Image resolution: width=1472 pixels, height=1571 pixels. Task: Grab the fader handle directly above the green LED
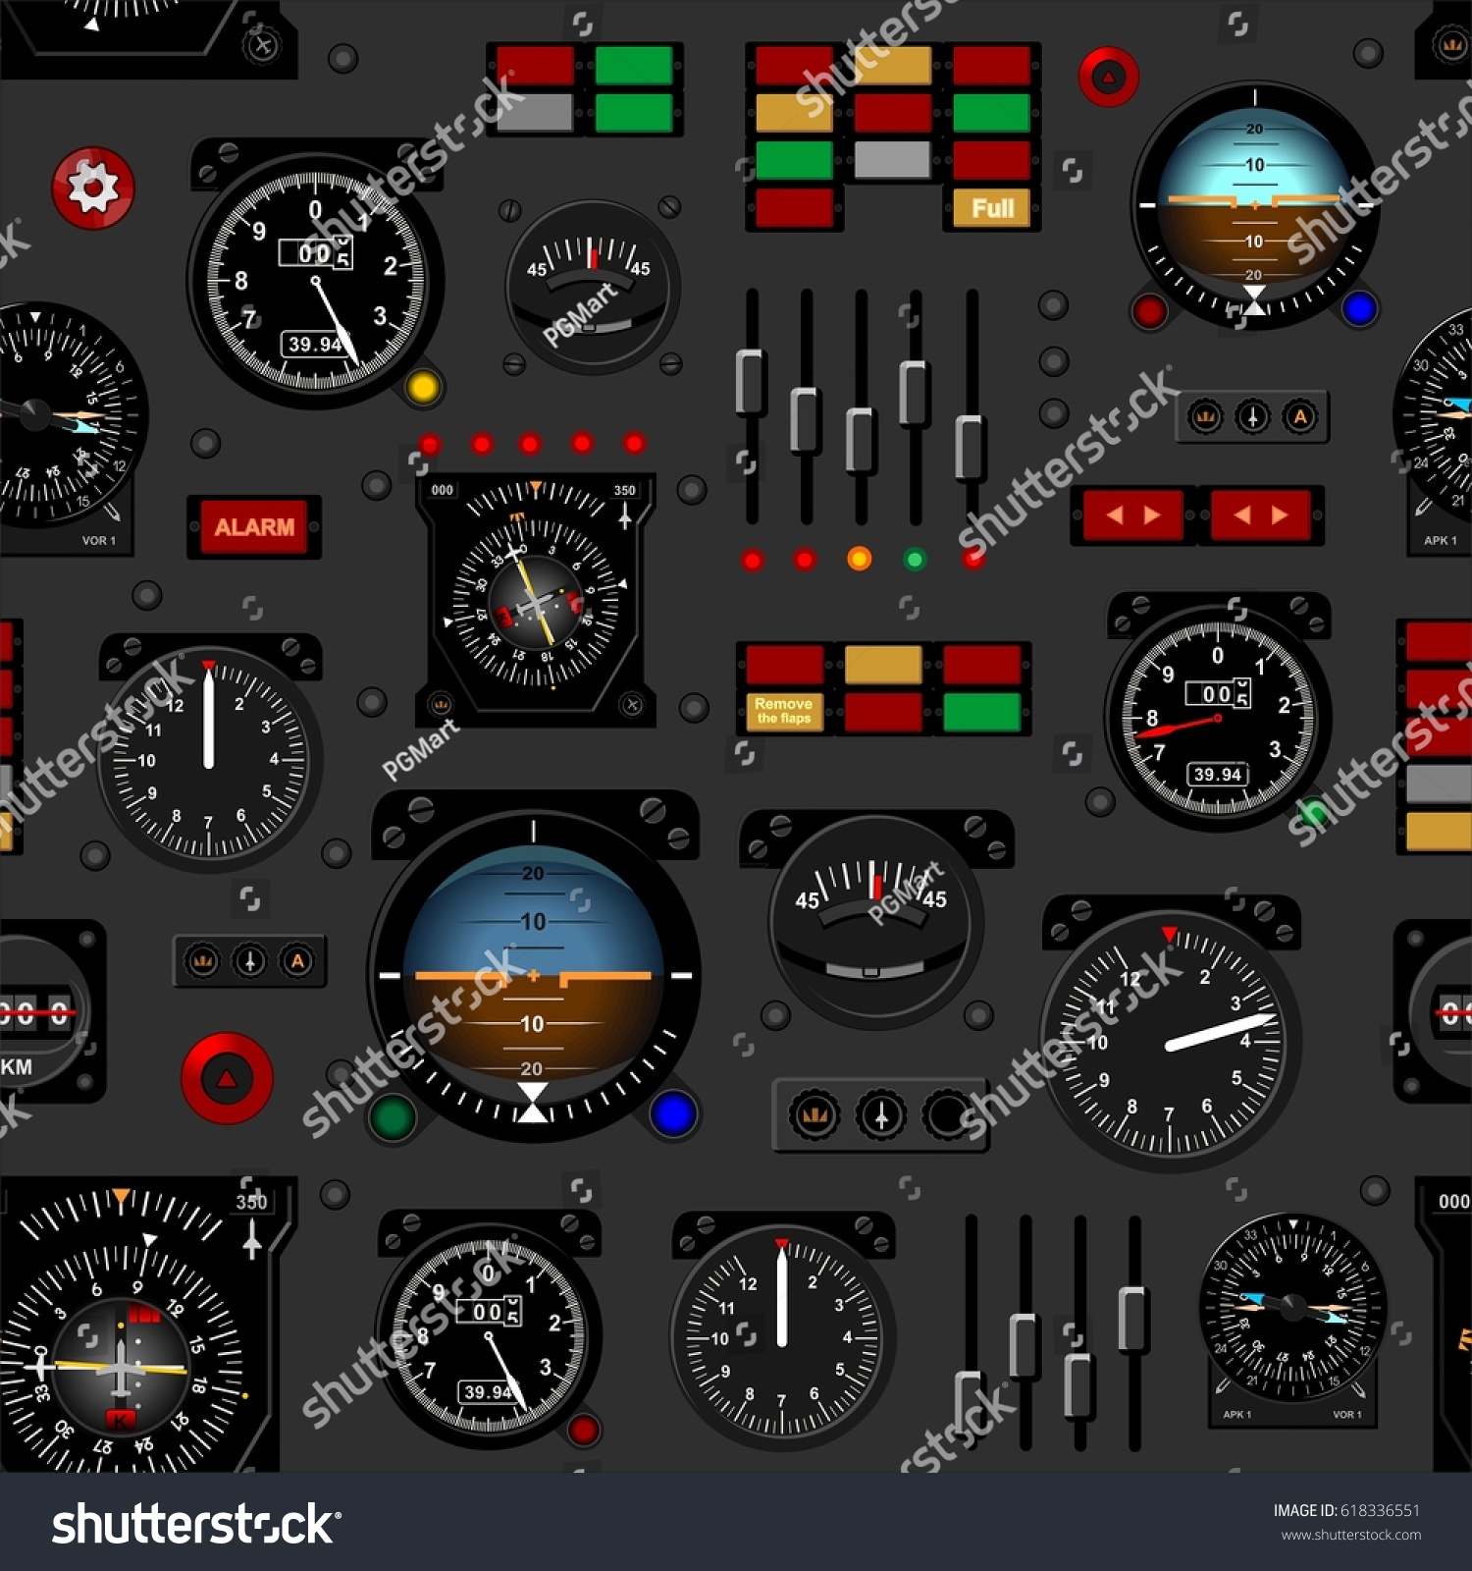915,394
